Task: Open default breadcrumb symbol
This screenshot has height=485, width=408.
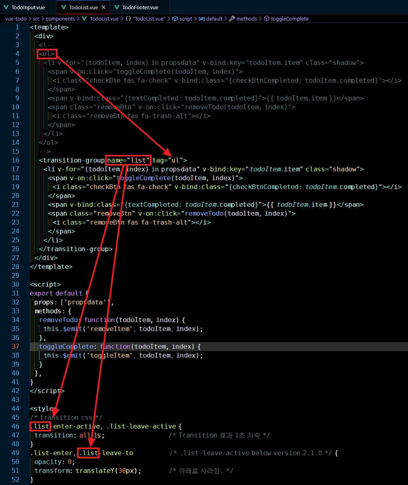Action: point(214,19)
